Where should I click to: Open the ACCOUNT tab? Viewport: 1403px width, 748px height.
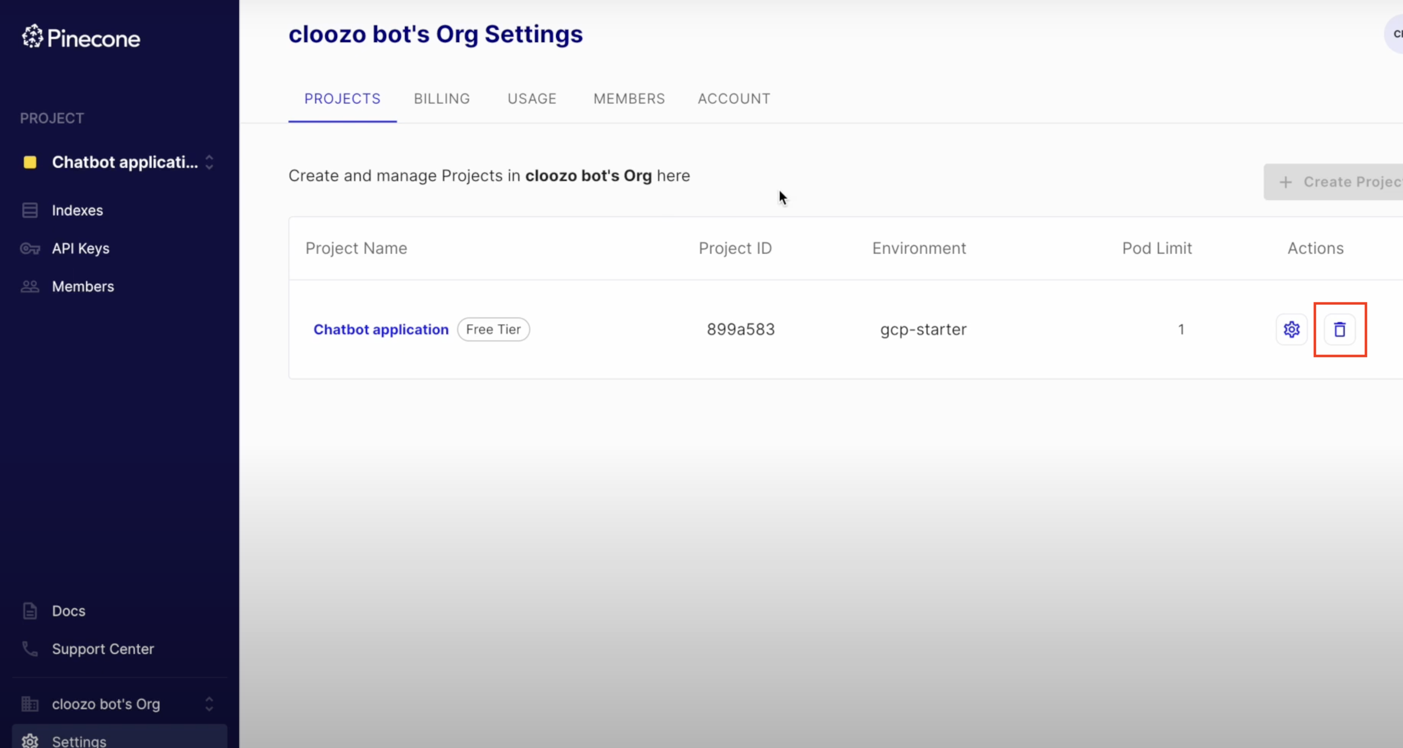pyautogui.click(x=734, y=99)
